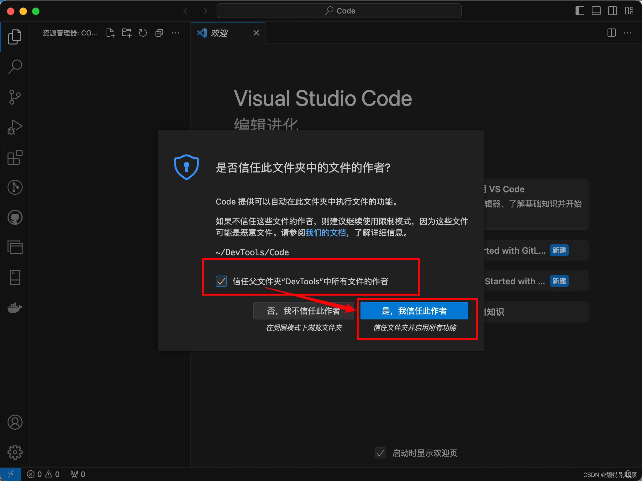
Task: Toggle trust parent folder DevTools checkbox
Action: 221,281
